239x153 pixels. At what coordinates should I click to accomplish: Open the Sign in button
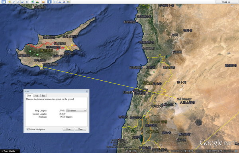226,2
